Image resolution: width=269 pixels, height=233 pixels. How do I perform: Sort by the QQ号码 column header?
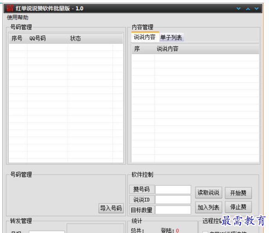tap(38, 38)
